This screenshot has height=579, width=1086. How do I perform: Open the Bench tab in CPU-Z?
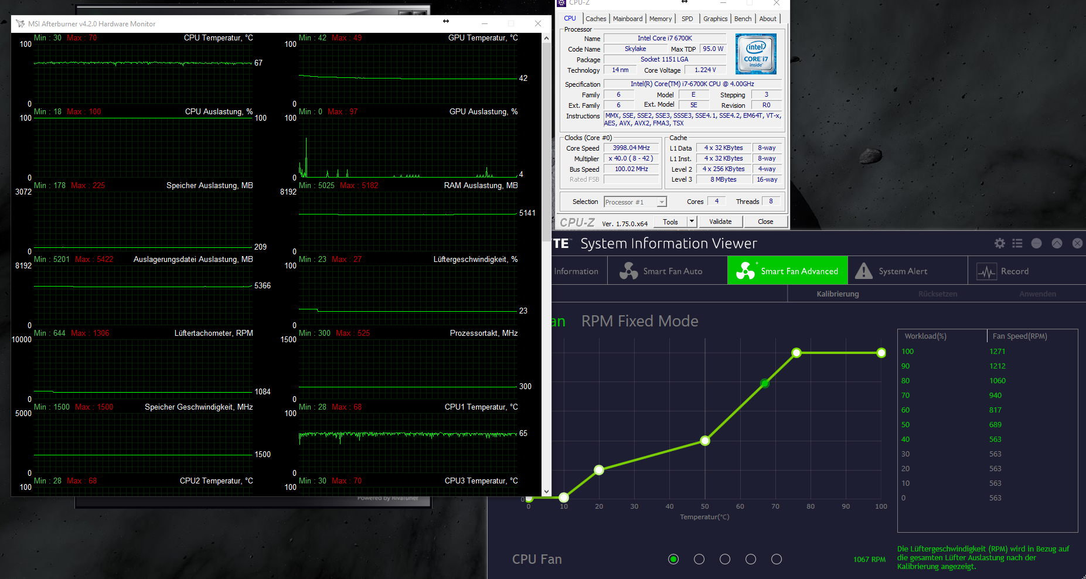tap(743, 19)
